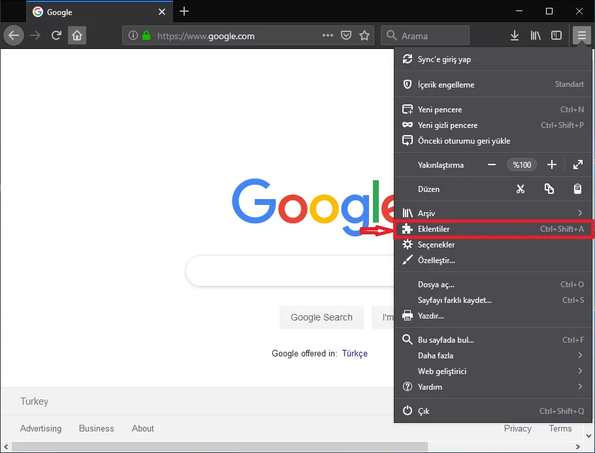The image size is (595, 453).
Task: Zoom in with the plus button
Action: point(552,165)
